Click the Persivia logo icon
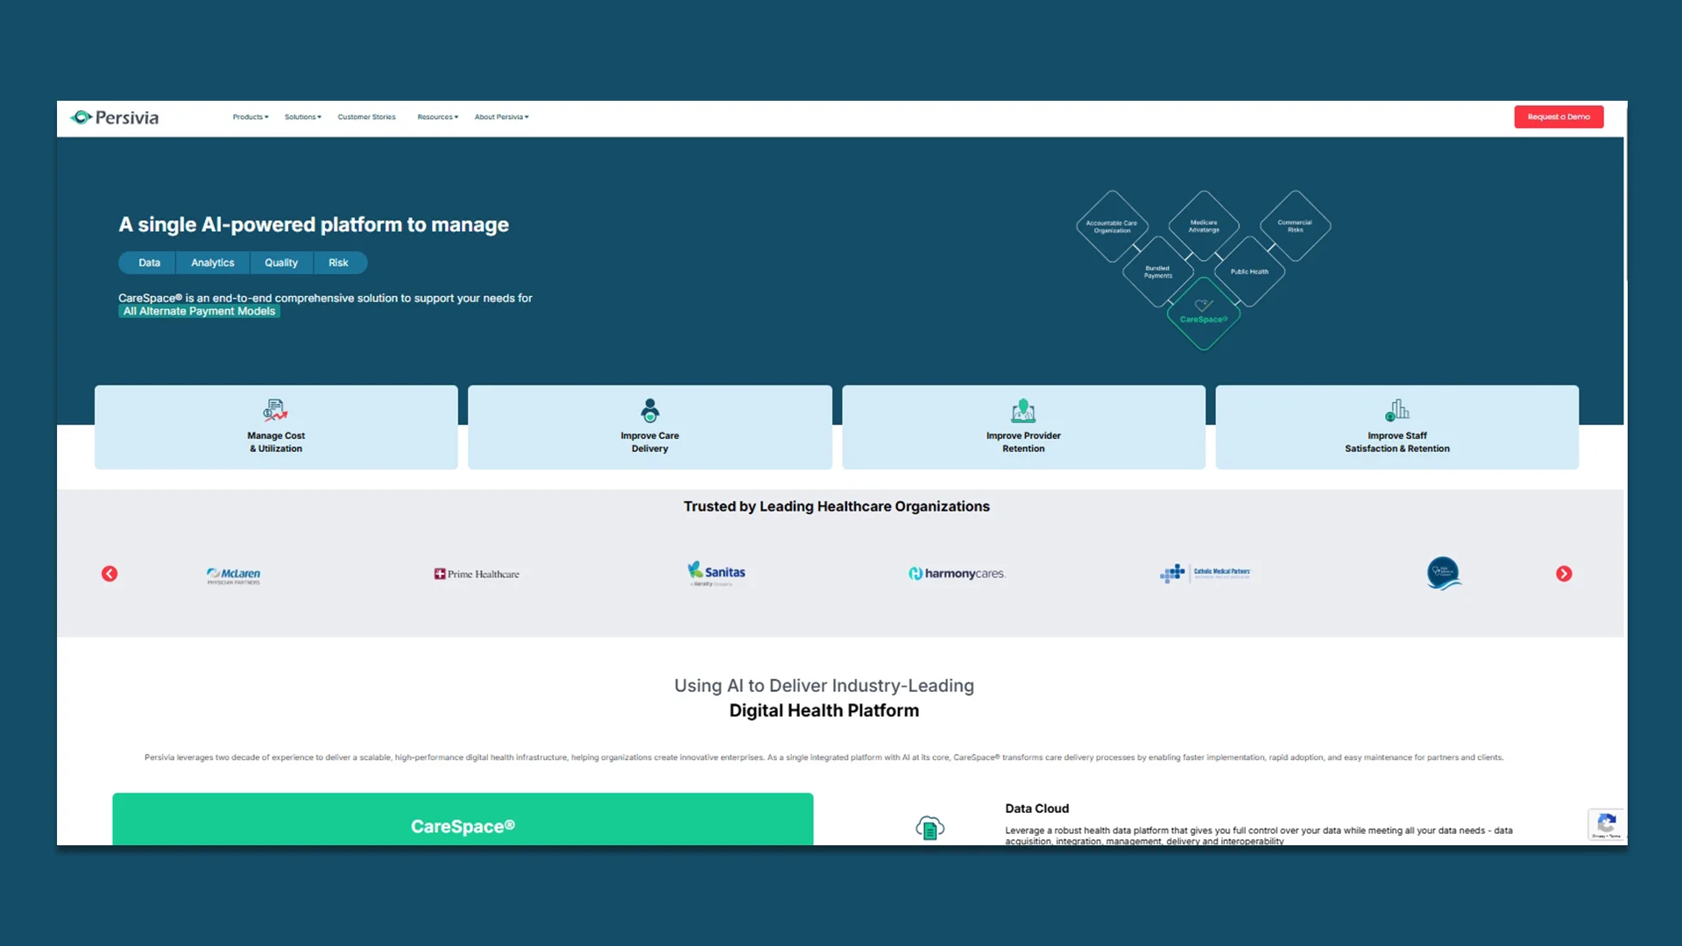The width and height of the screenshot is (1682, 946). tap(81, 117)
